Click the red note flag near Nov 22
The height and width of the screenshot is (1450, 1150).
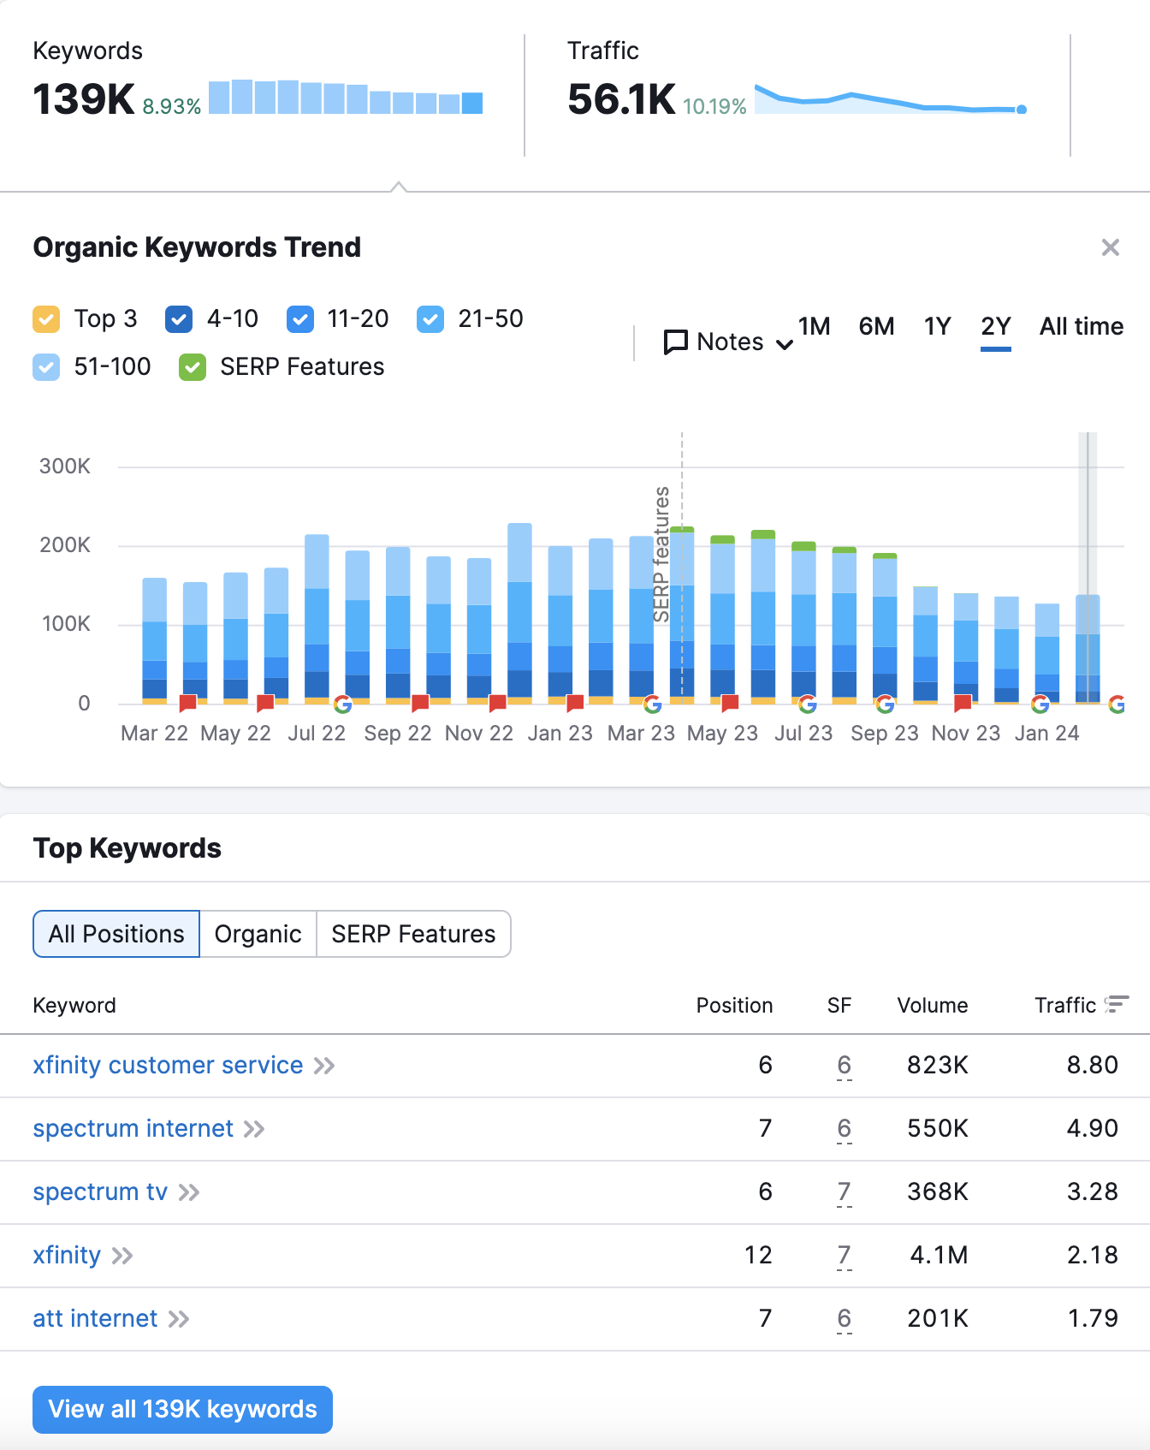tap(497, 704)
